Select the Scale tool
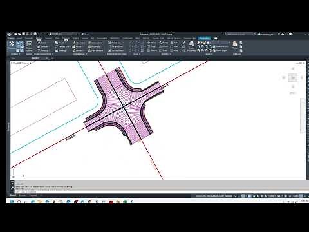Image resolution: width=309 pixels, height=232 pixels. coord(163,50)
